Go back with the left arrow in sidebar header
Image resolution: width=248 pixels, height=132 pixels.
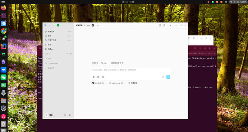(49, 25)
